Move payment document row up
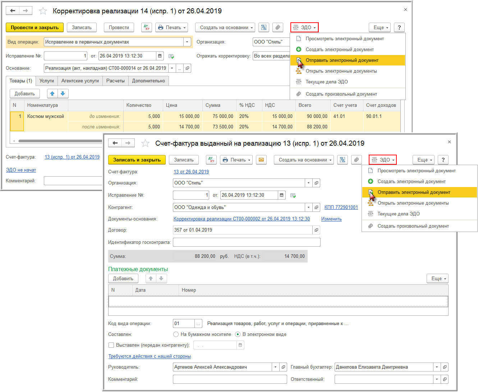Screen dimensions: 478x392 (x=151, y=278)
